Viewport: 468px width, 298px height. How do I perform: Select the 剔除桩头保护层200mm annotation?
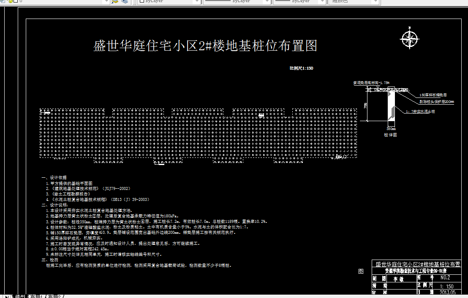(x=436, y=102)
